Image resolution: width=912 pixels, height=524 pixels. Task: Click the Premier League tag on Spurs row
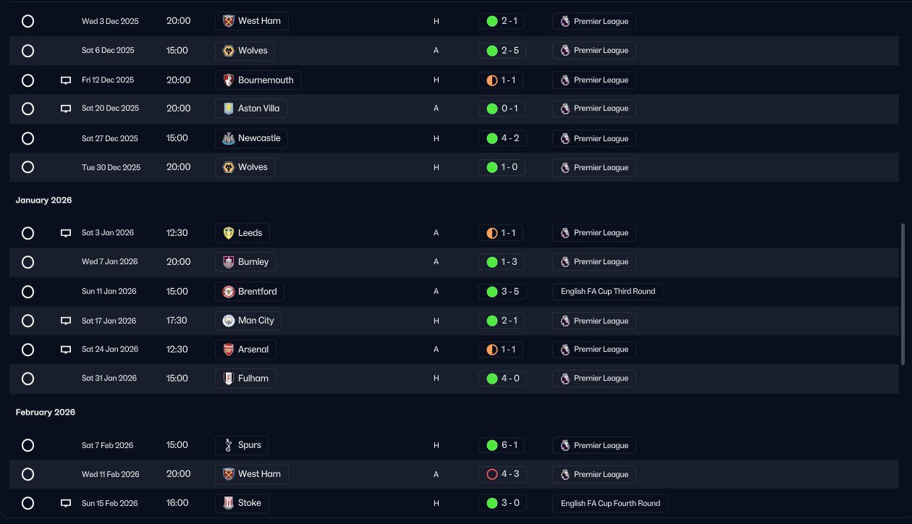pyautogui.click(x=594, y=445)
